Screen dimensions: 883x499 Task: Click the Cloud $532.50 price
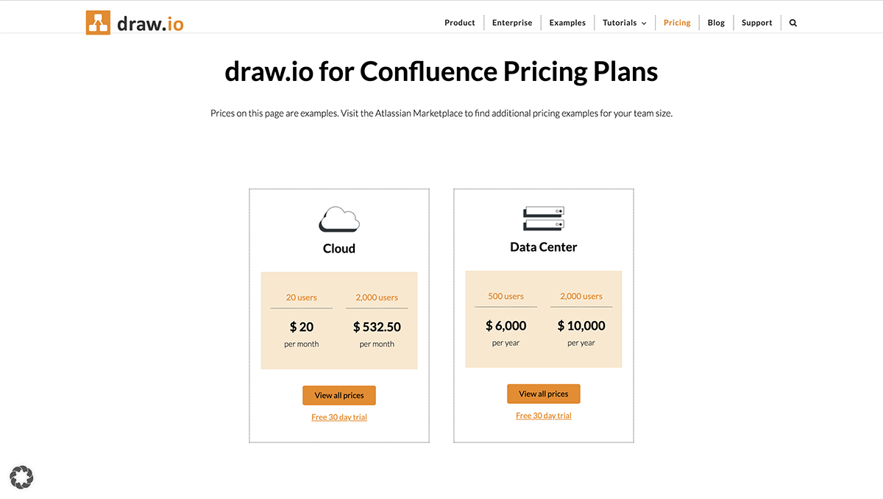click(377, 327)
